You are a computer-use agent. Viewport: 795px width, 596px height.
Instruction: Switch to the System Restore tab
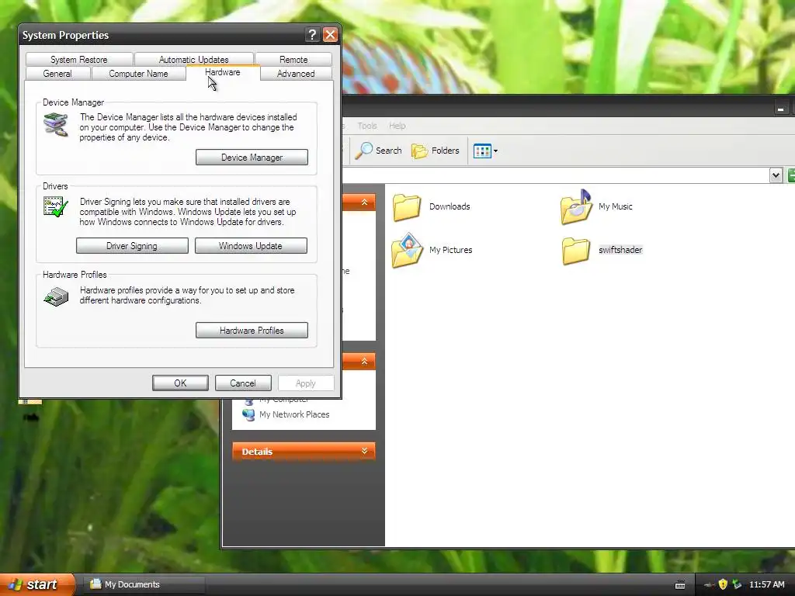(79, 59)
